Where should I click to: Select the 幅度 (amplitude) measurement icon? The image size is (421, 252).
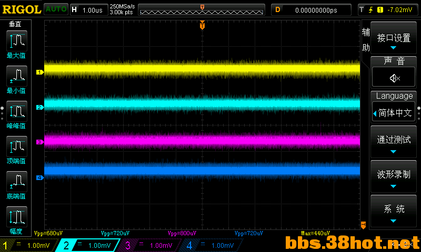pyautogui.click(x=17, y=217)
